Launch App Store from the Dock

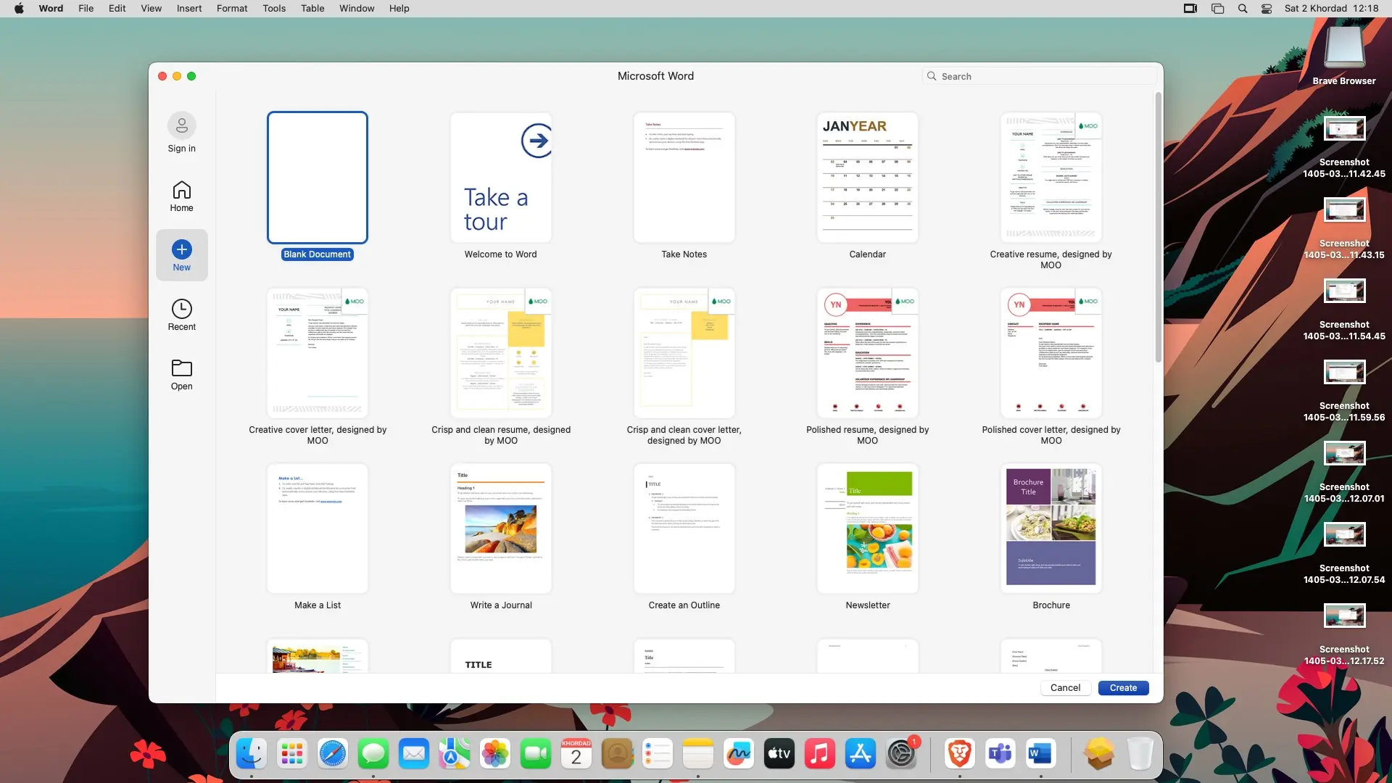tap(861, 754)
